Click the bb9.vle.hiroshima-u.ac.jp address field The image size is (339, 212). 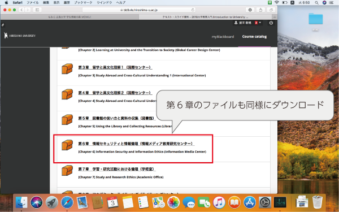(x=139, y=10)
